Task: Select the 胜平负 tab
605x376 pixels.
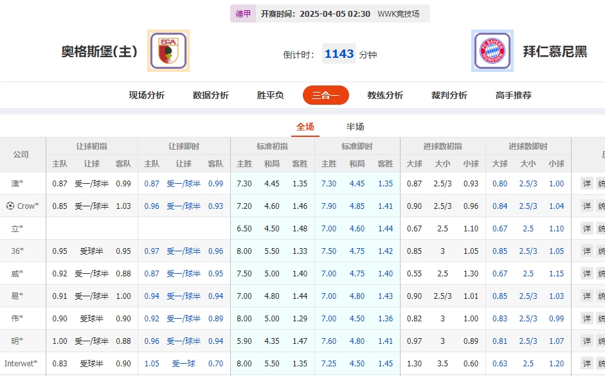Action: coord(268,94)
